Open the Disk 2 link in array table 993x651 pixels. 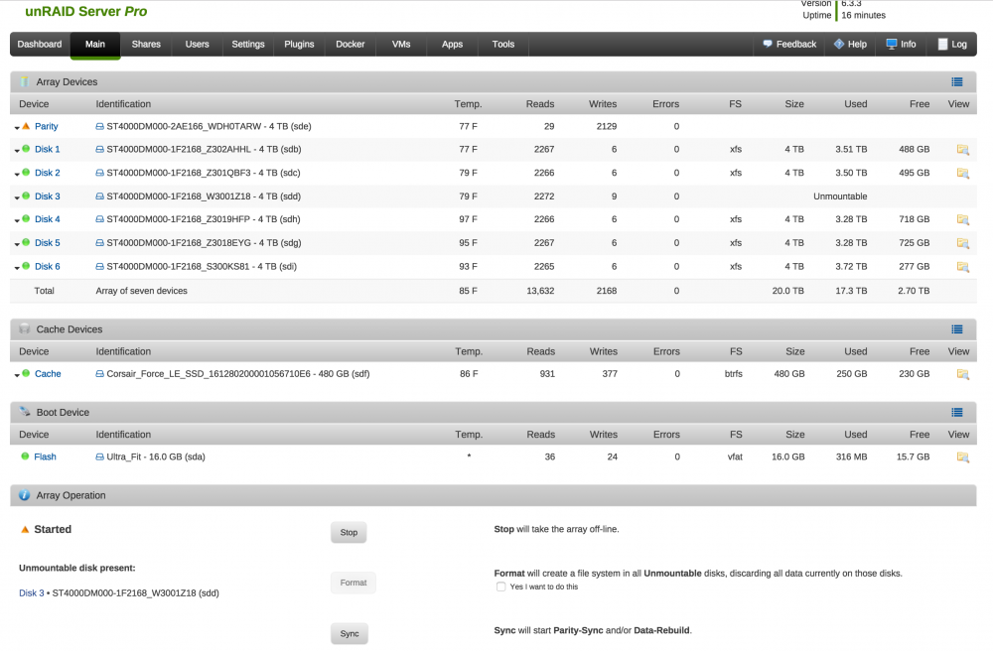(x=48, y=173)
